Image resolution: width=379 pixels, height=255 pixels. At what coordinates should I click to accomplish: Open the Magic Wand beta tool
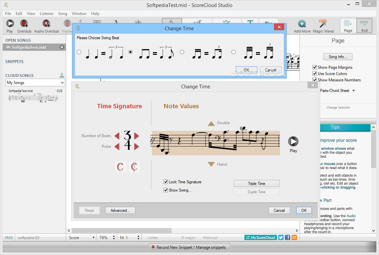coord(323,24)
